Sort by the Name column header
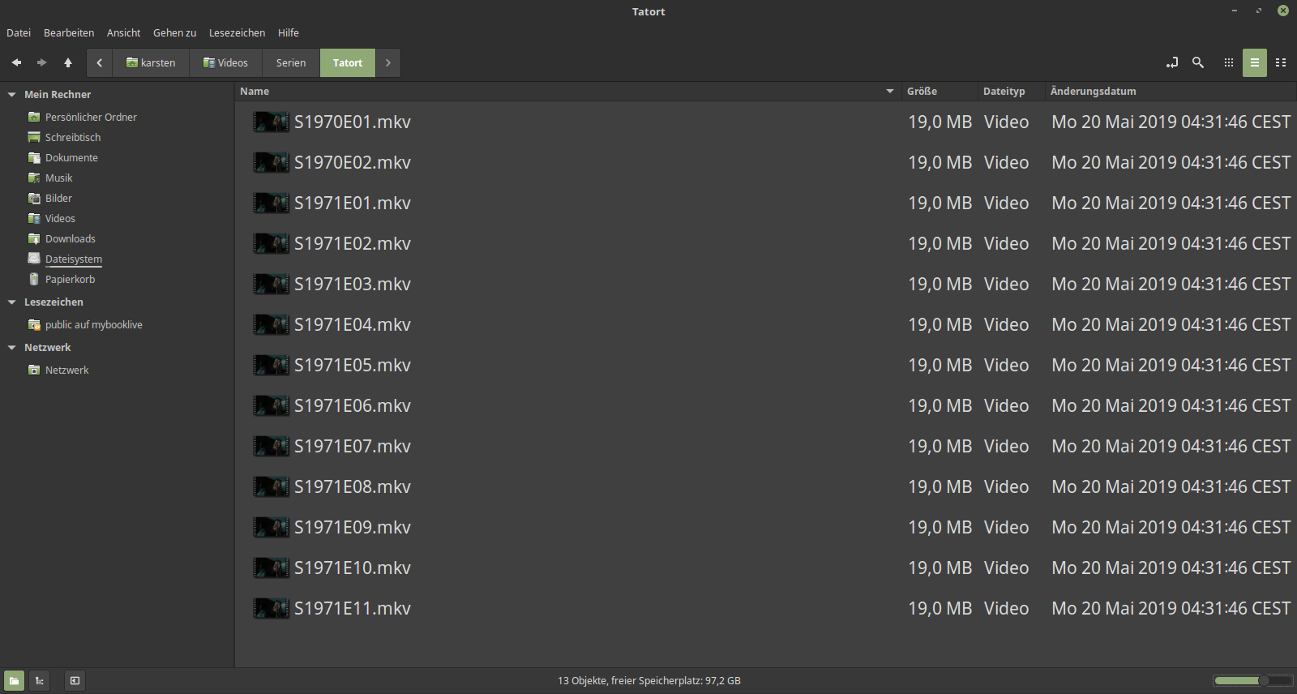Screen dimensions: 1297x694 tap(568, 92)
